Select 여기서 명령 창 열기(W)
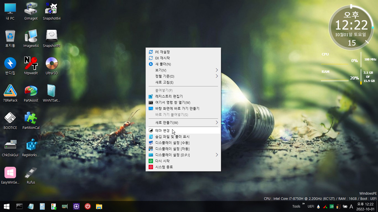The height and width of the screenshot is (212, 378). [x=183, y=102]
